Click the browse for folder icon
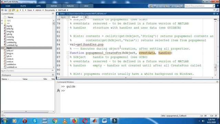 [13, 10]
